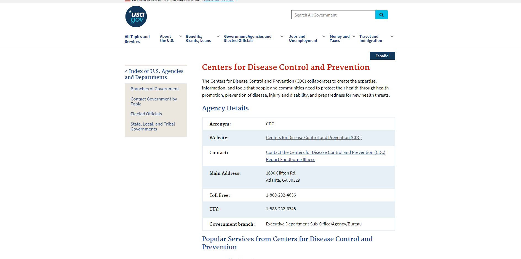Screen dimensions: 521x259
Task: Open the Jobs and Unemployment menu item
Action: point(303,39)
